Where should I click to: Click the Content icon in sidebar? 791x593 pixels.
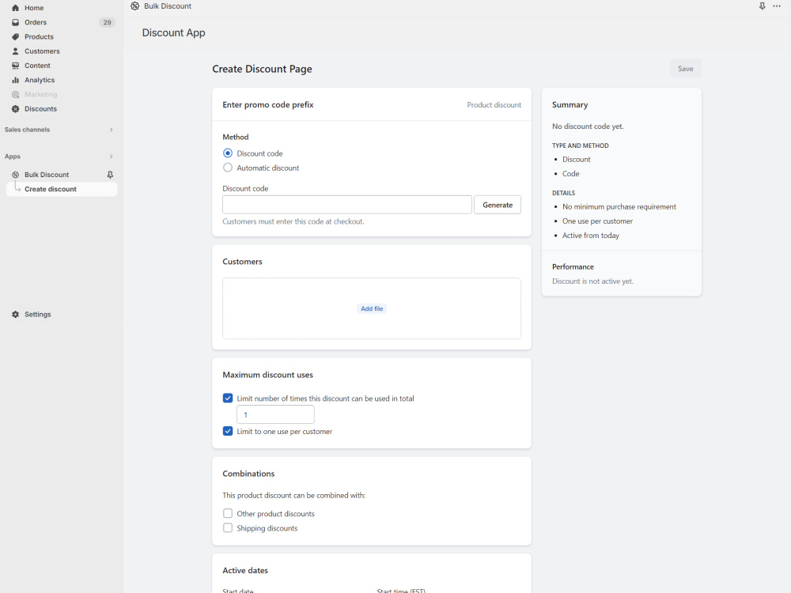[15, 66]
